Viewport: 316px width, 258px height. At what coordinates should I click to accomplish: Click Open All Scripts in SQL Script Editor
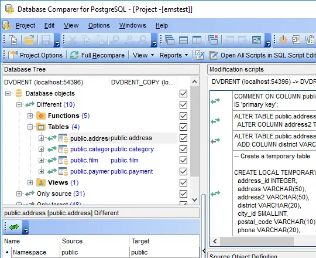point(262,55)
